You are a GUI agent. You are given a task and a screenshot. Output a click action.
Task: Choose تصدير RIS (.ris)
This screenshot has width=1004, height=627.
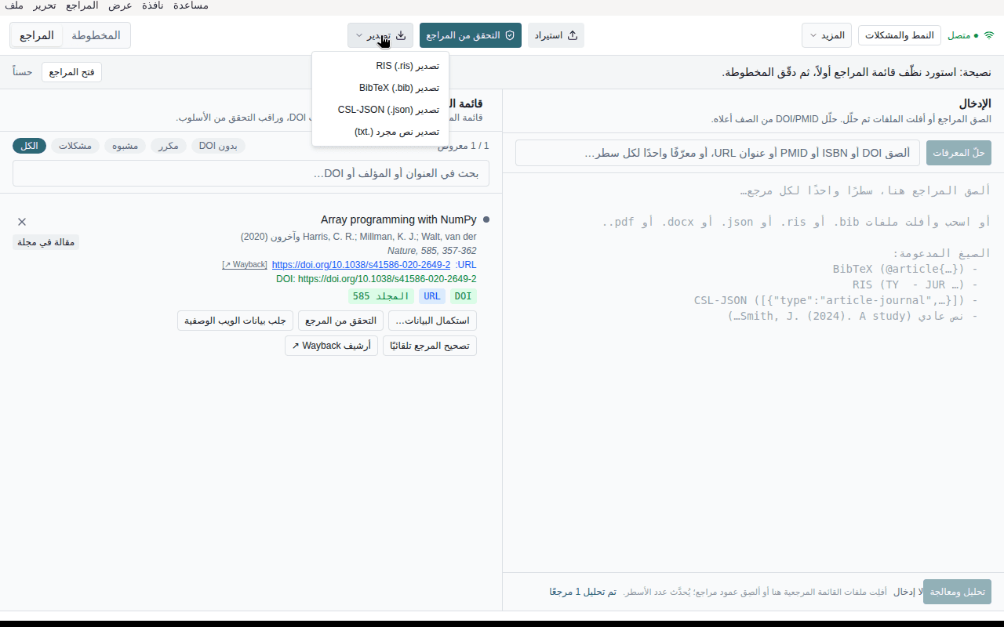coord(380,66)
